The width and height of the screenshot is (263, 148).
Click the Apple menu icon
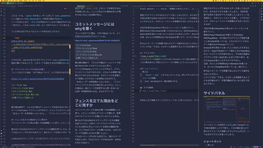tap(2, 1)
